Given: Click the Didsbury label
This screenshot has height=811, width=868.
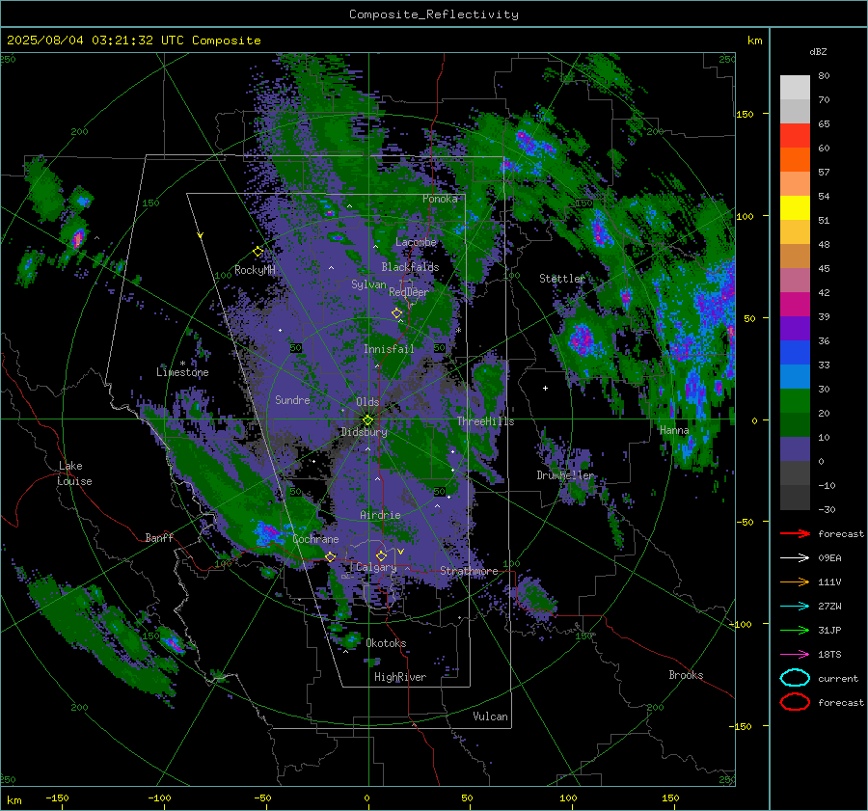Looking at the screenshot, I should coord(364,432).
